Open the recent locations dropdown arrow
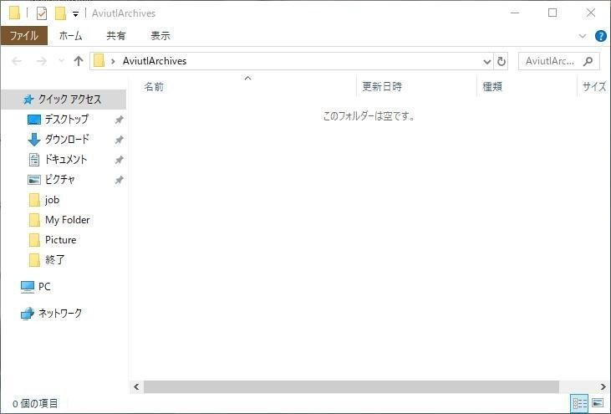The width and height of the screenshot is (611, 414). point(61,61)
